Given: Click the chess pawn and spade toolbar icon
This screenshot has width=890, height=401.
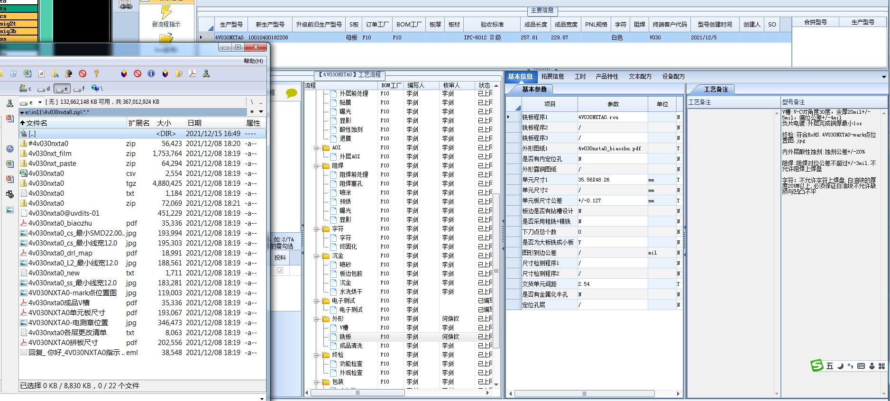Looking at the screenshot, I should pyautogui.click(x=69, y=73).
